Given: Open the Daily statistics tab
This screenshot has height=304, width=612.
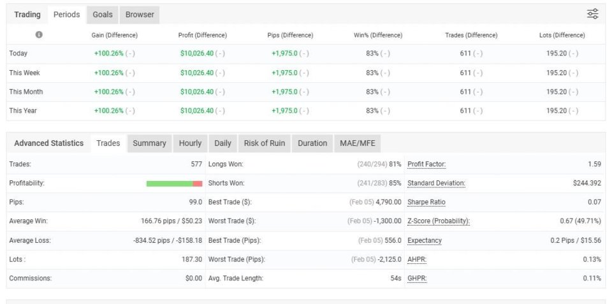Looking at the screenshot, I should 223,143.
